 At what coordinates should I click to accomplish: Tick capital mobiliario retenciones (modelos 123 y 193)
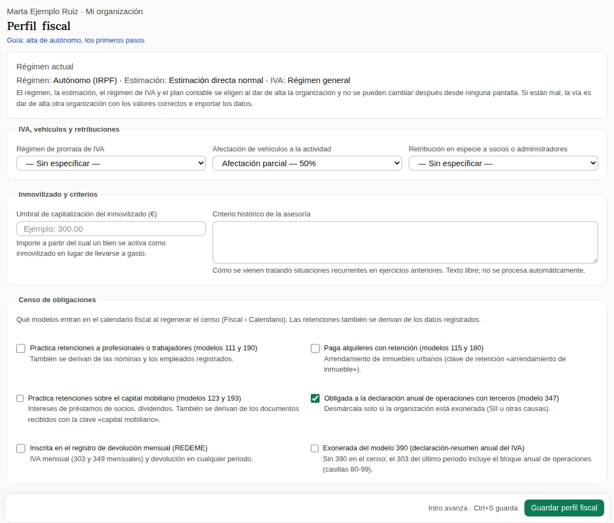click(20, 398)
